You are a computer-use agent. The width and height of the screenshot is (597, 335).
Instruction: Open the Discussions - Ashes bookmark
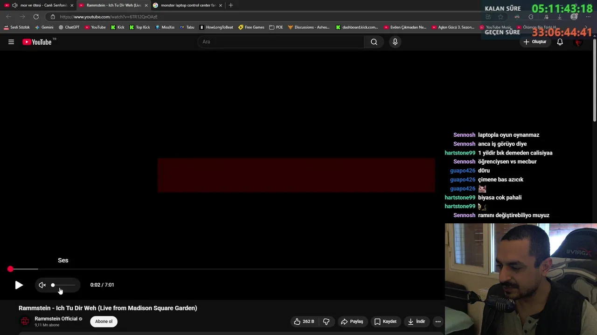pyautogui.click(x=309, y=27)
